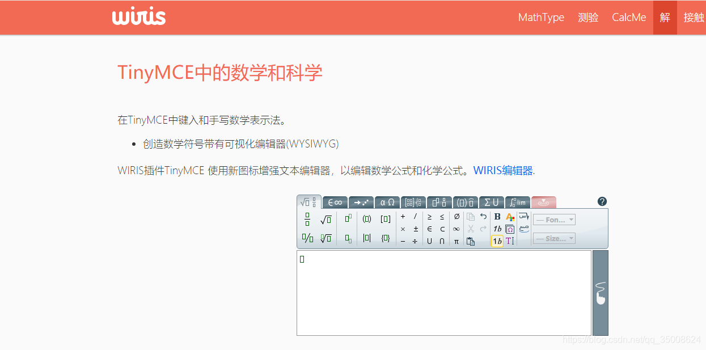Select the 解 navigation item

click(x=665, y=18)
